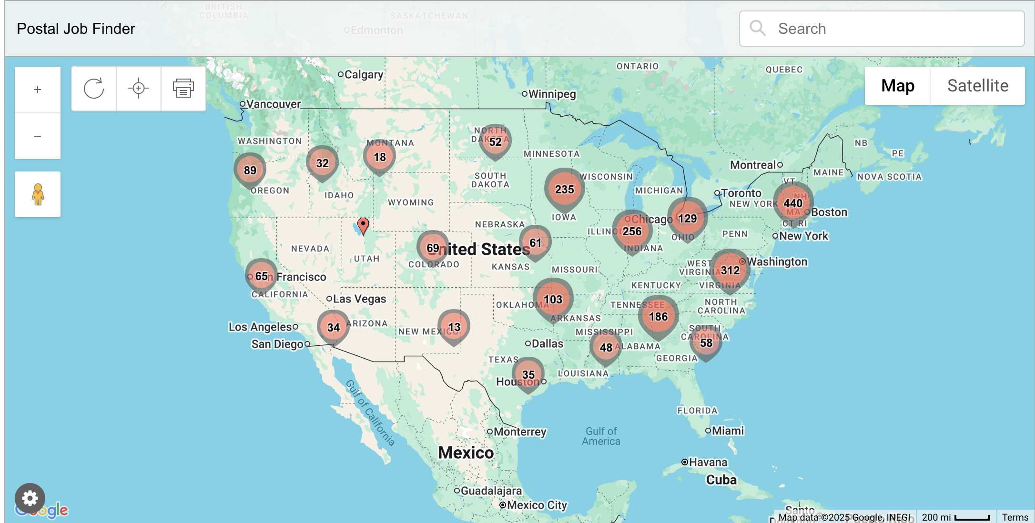Click the Toronto city label
This screenshot has height=523, width=1035.
[741, 193]
